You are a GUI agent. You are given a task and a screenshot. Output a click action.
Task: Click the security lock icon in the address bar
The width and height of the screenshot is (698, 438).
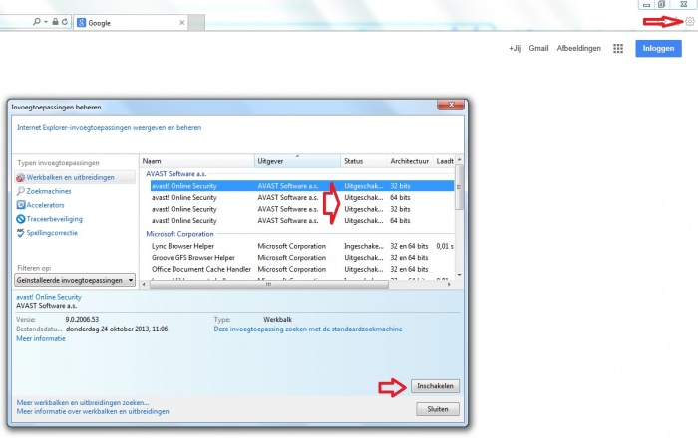(55, 21)
